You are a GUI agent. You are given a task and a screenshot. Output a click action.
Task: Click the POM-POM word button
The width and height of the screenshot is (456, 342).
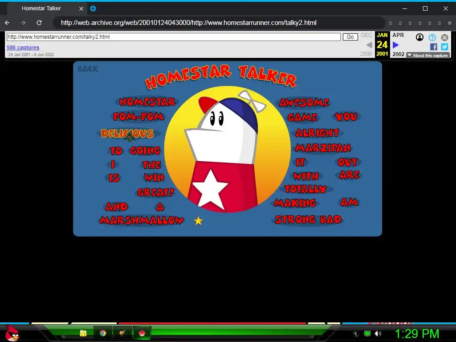point(138,117)
